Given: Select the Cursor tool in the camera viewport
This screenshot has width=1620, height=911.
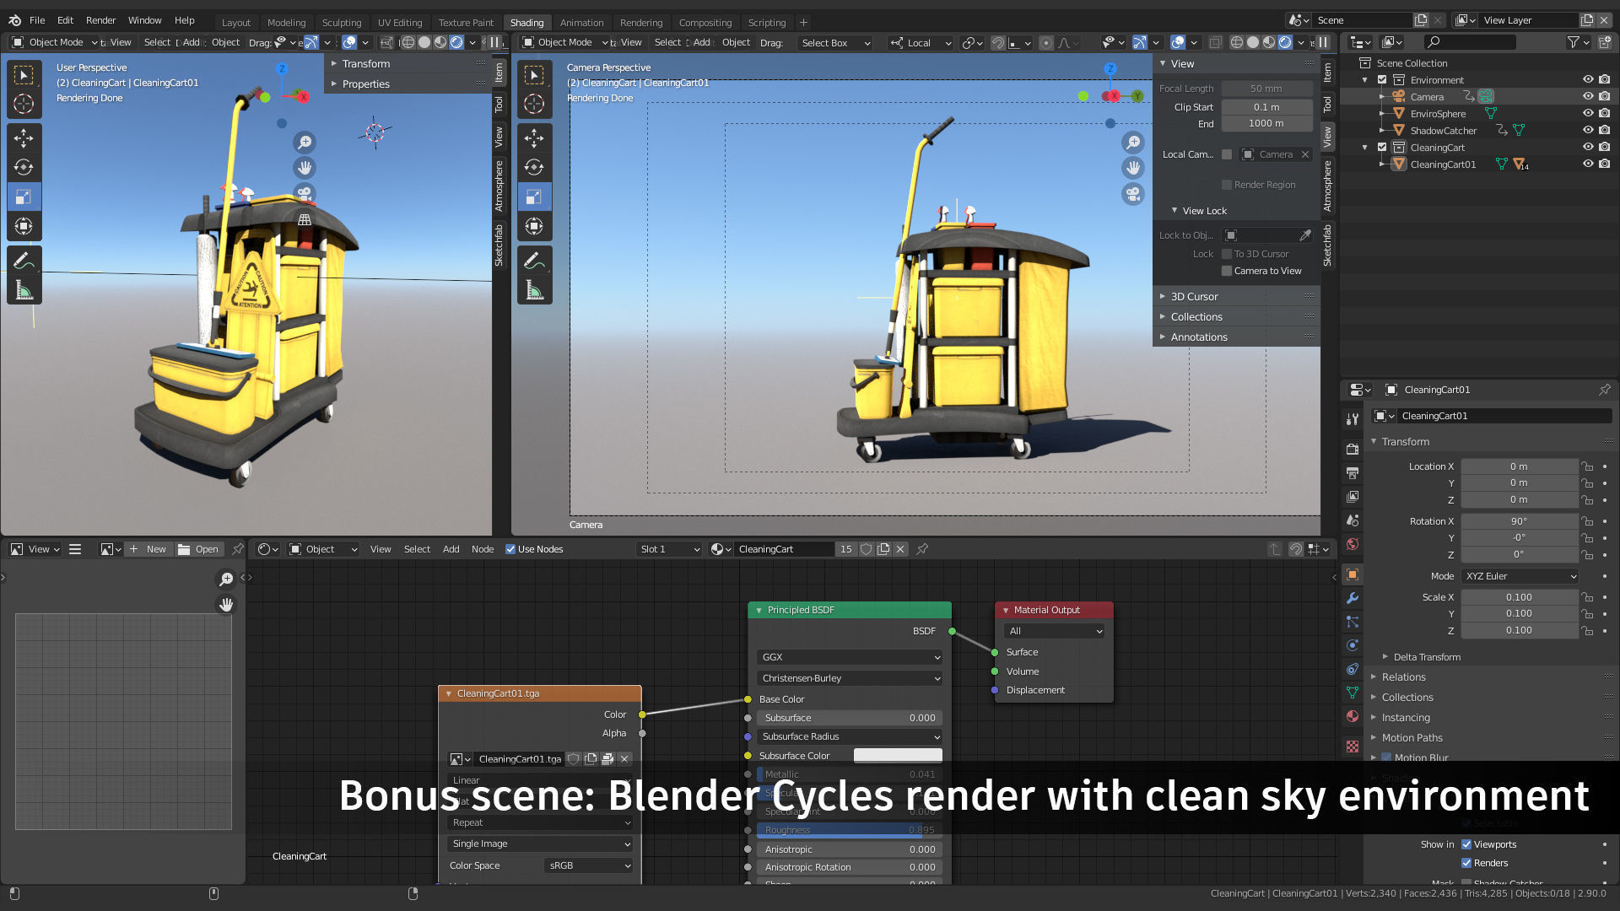Looking at the screenshot, I should click(534, 104).
